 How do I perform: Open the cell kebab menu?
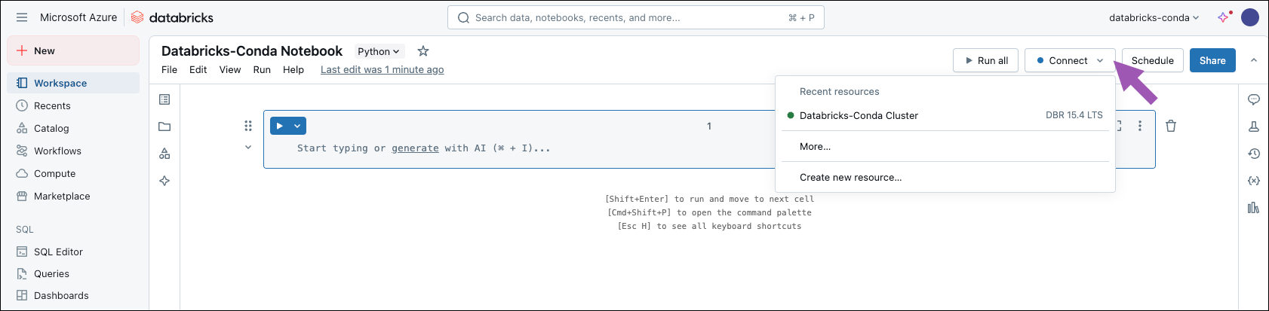tap(1140, 126)
